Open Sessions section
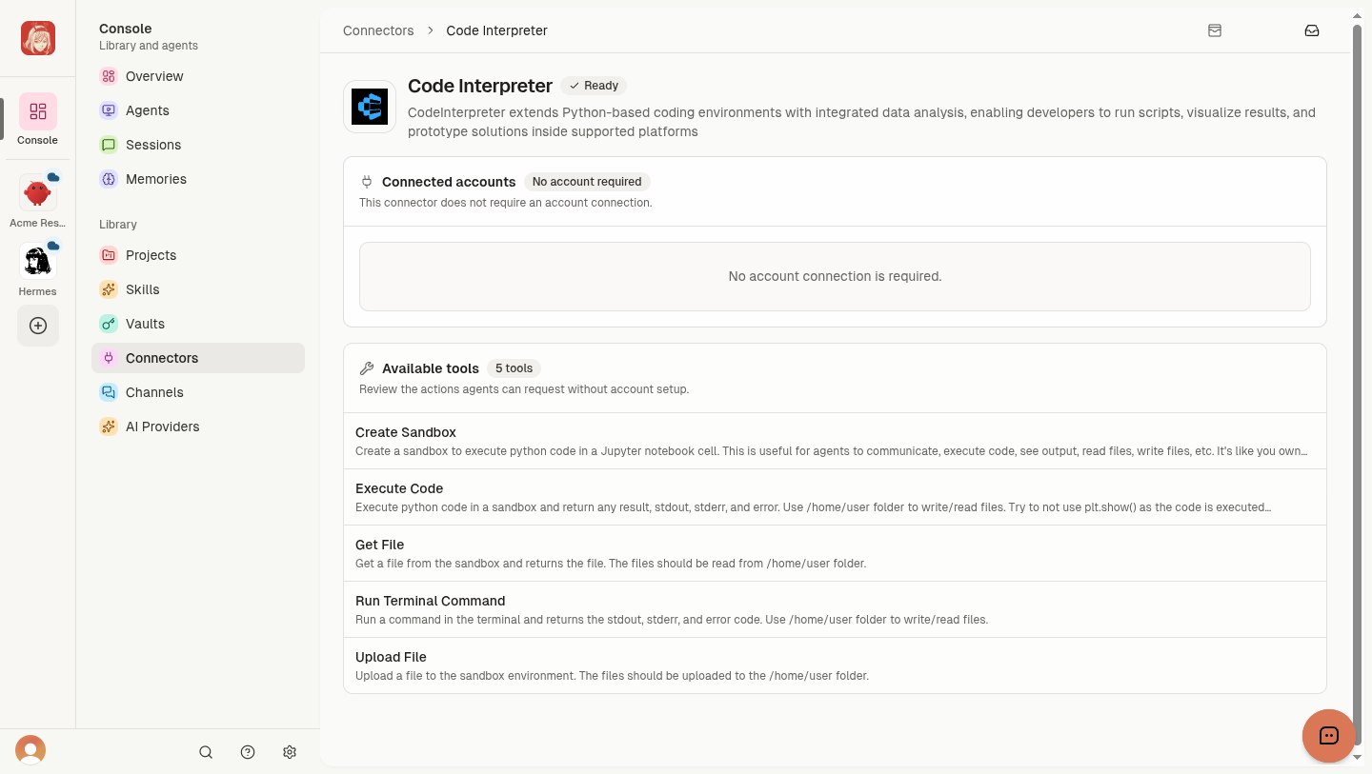Viewport: 1372px width, 774px height. point(198,145)
